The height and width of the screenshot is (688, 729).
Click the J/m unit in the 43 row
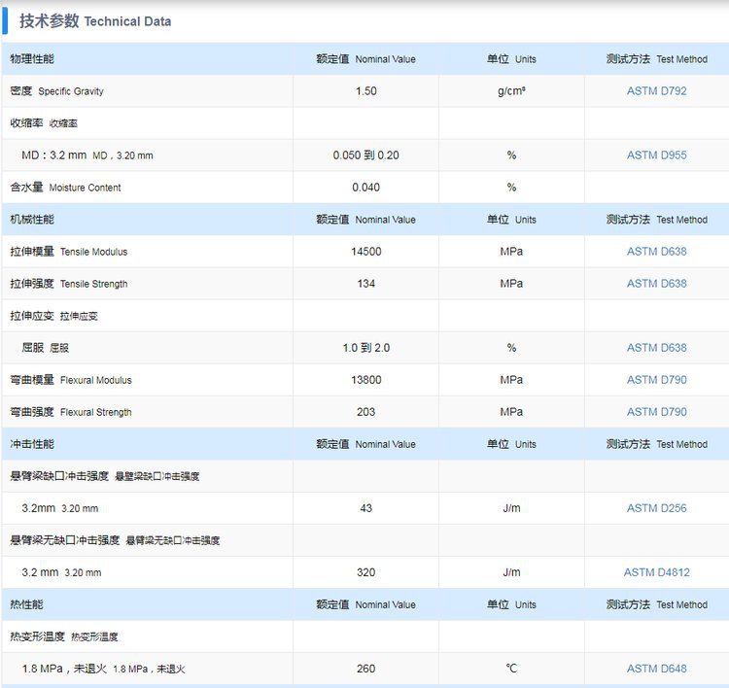511,508
